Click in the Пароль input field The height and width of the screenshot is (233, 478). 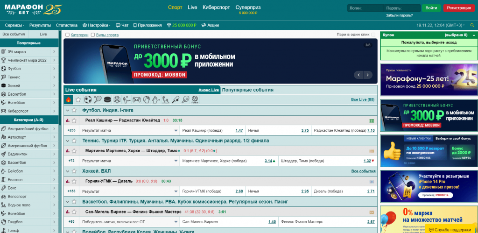401,8
